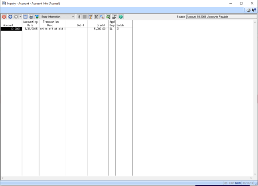Image resolution: width=258 pixels, height=186 pixels.
Task: Click the Source field showing Accounts Payable
Action: (221, 17)
